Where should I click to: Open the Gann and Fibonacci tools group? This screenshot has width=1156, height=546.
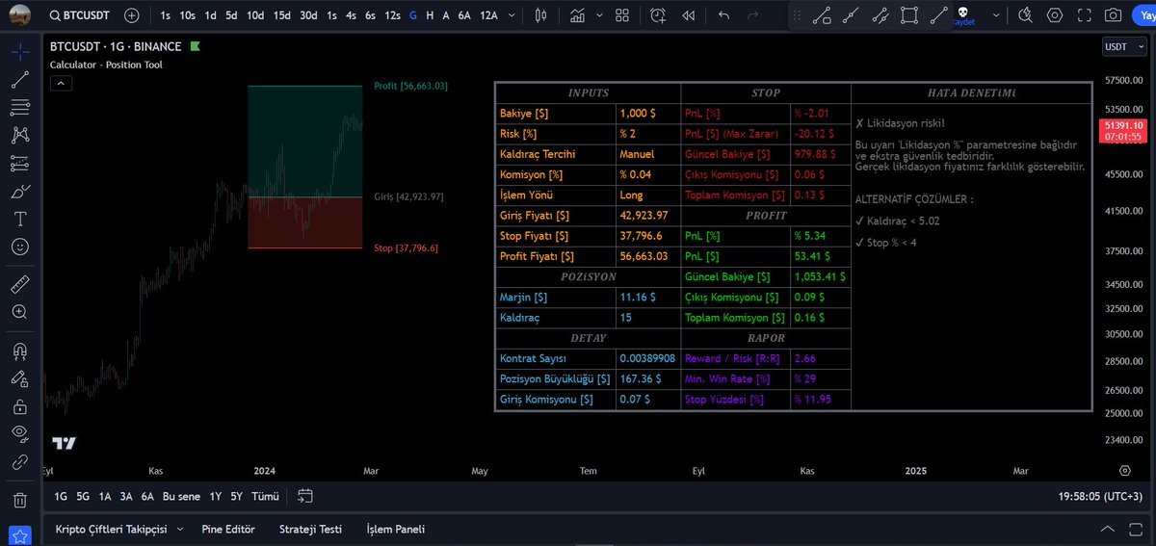pos(19,107)
